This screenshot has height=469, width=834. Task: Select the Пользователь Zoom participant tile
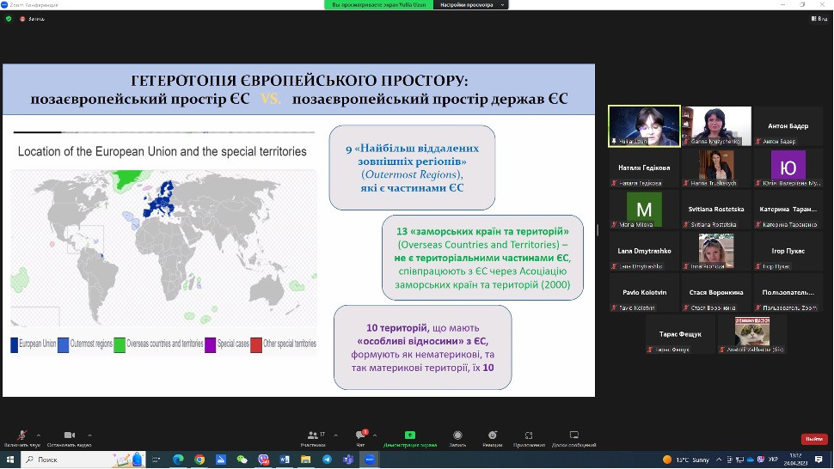click(788, 293)
